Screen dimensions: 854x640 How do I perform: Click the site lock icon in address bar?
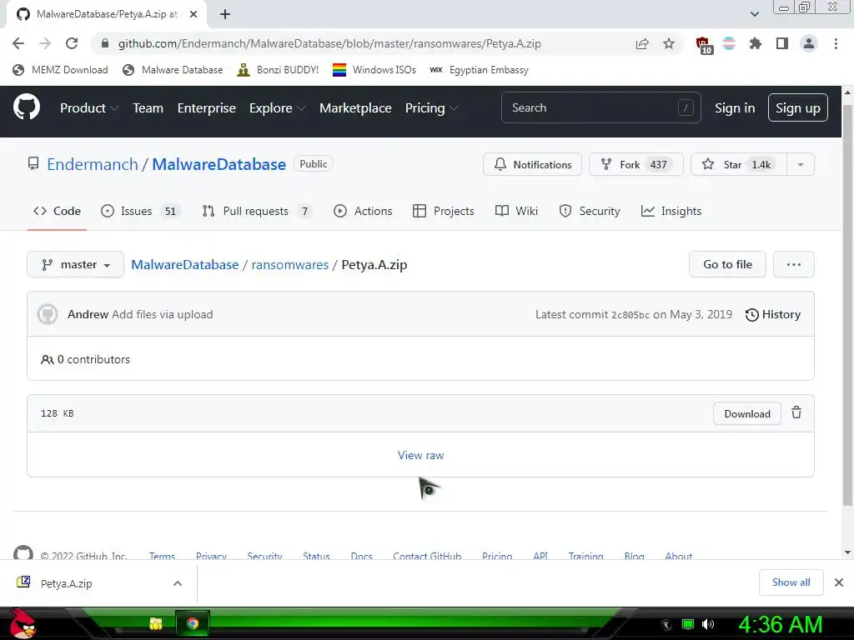[105, 43]
